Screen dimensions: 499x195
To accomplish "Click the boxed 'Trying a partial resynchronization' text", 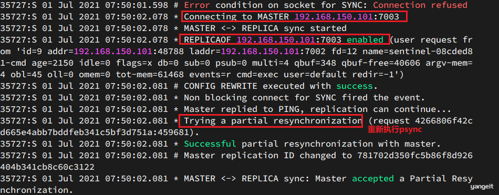I will pos(272,121).
